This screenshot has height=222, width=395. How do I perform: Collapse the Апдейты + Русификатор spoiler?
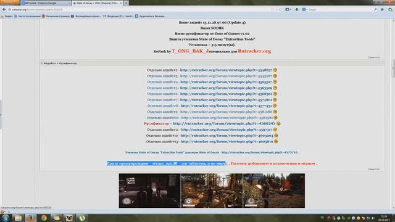click(59, 64)
